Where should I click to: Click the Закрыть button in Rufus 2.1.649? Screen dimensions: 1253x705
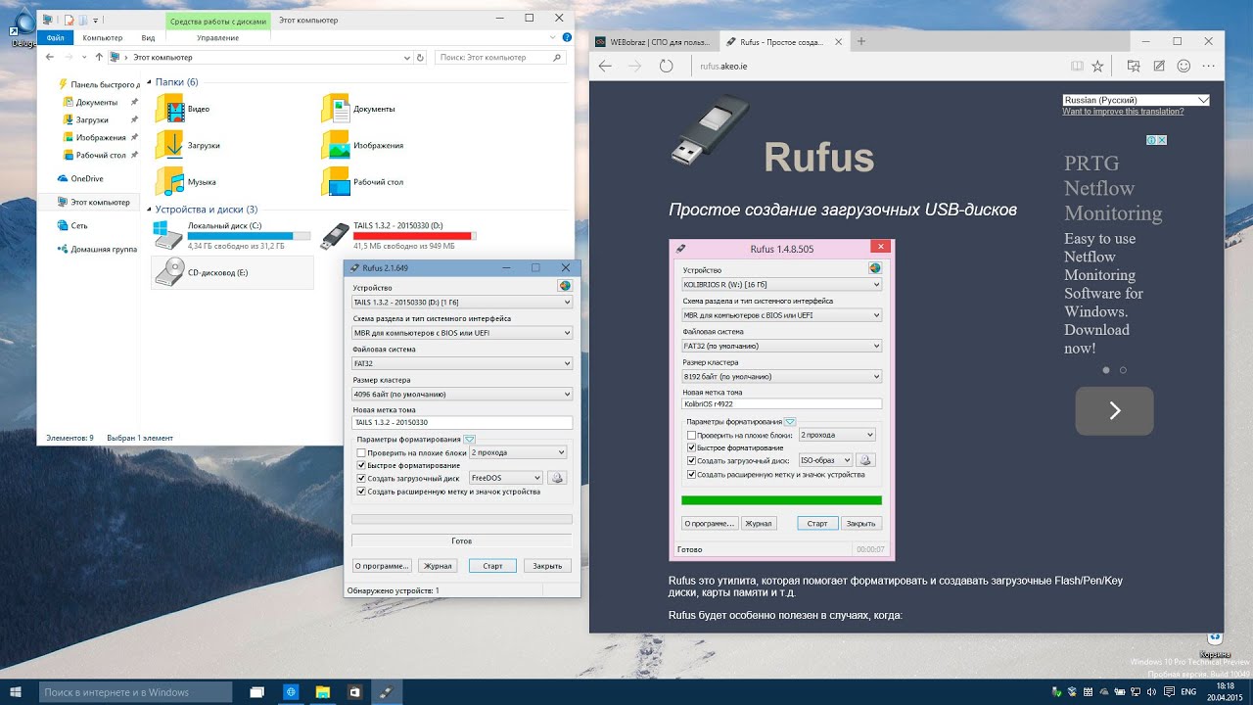(x=547, y=566)
